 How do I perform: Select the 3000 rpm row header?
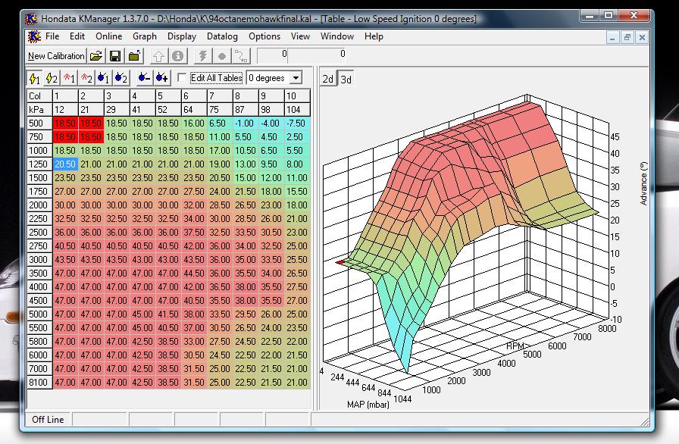point(39,260)
